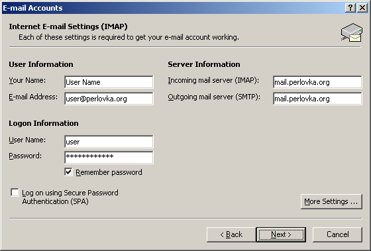Focus the Outgoing mail server (SMTP) field
This screenshot has height=251, width=371.
317,99
